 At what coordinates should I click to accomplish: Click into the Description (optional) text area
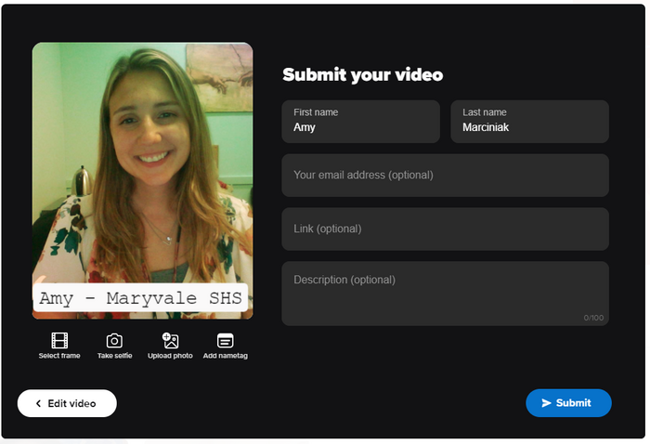445,294
